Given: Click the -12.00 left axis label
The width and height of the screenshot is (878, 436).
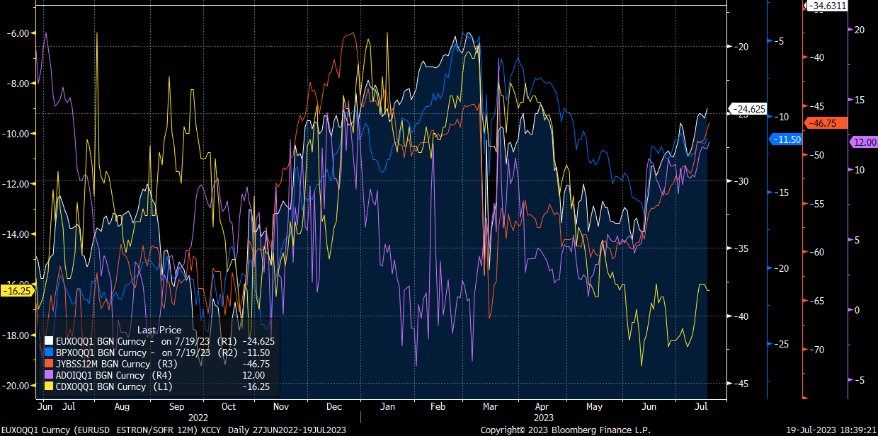Looking at the screenshot, I should (x=16, y=184).
